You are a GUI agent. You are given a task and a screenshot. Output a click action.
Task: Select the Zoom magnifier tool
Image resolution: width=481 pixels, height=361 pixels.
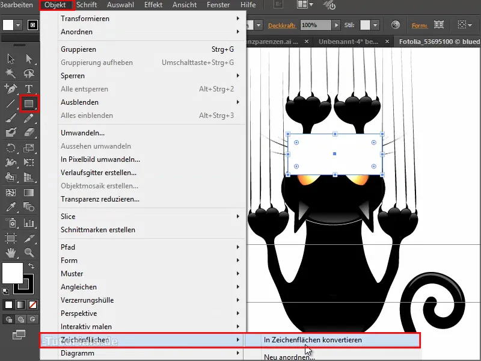pyautogui.click(x=29, y=253)
